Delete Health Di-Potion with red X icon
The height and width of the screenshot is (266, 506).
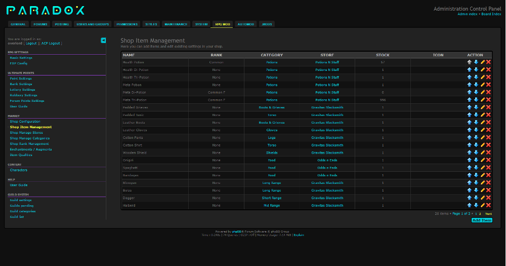pos(489,69)
